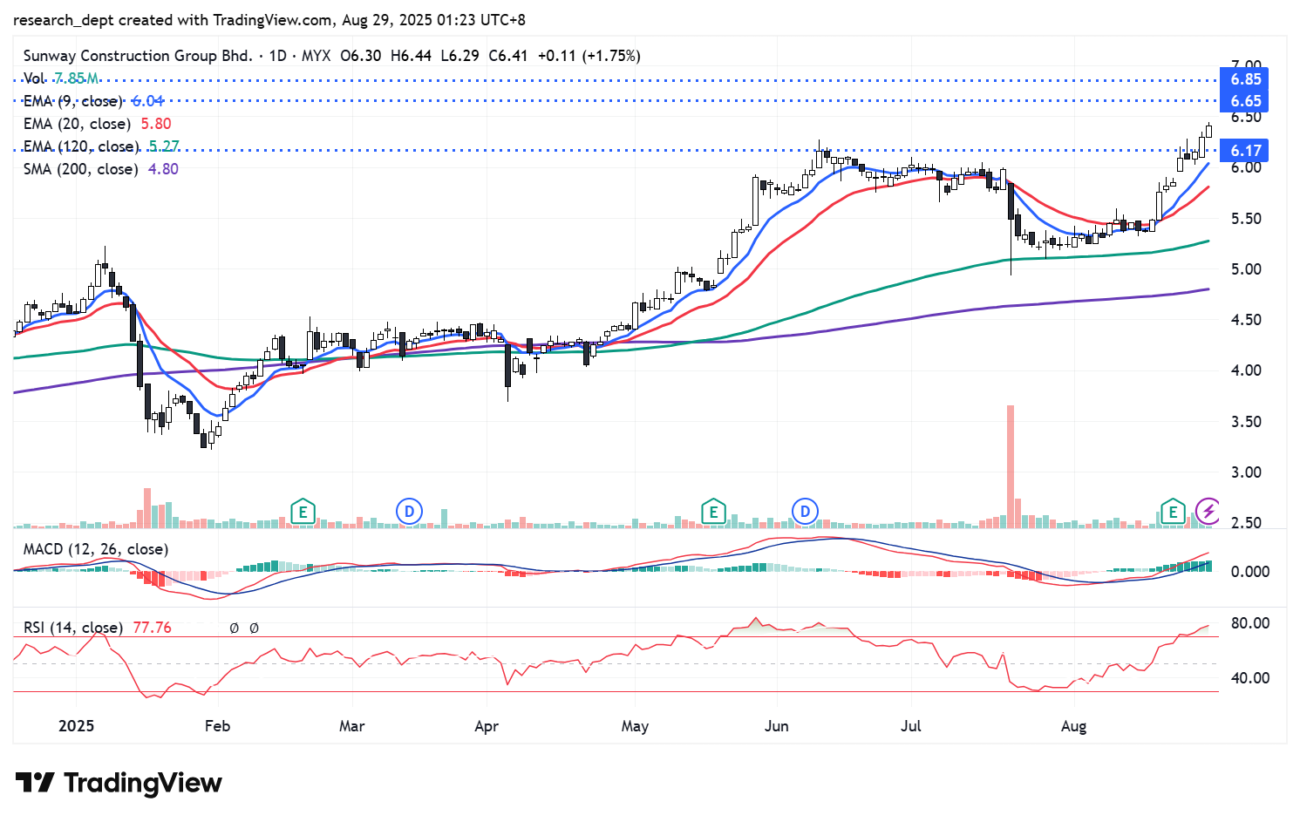Click the TradingView logo at the bottom
This screenshot has height=822, width=1300.
pyautogui.click(x=119, y=783)
